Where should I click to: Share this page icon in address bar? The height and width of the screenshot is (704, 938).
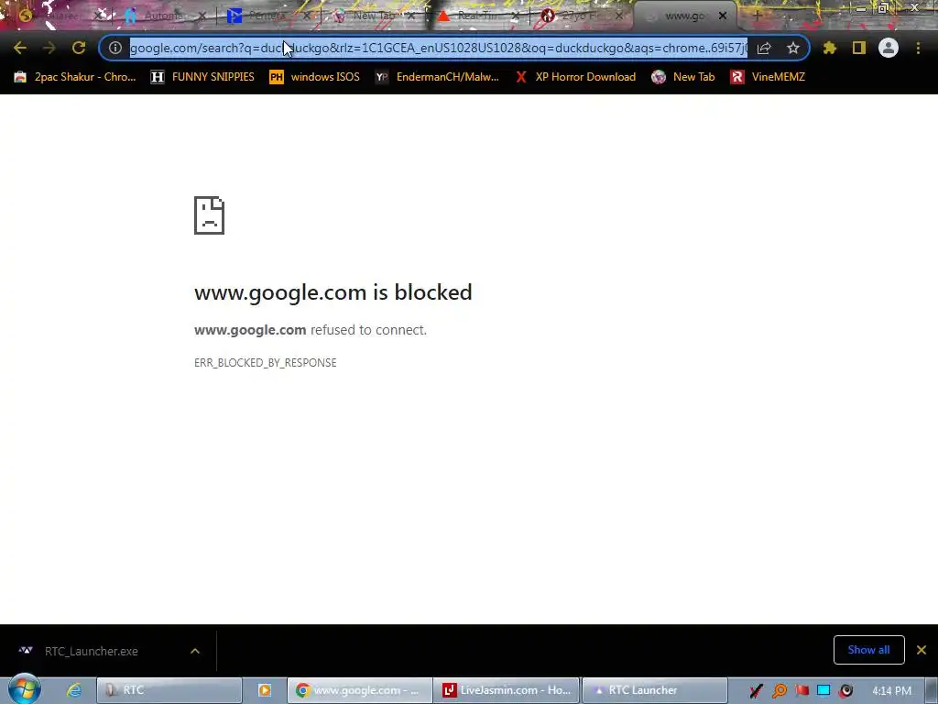click(764, 48)
